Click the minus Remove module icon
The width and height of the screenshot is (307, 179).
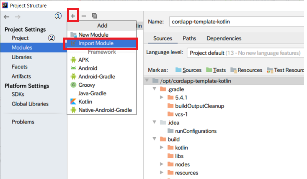[84, 16]
